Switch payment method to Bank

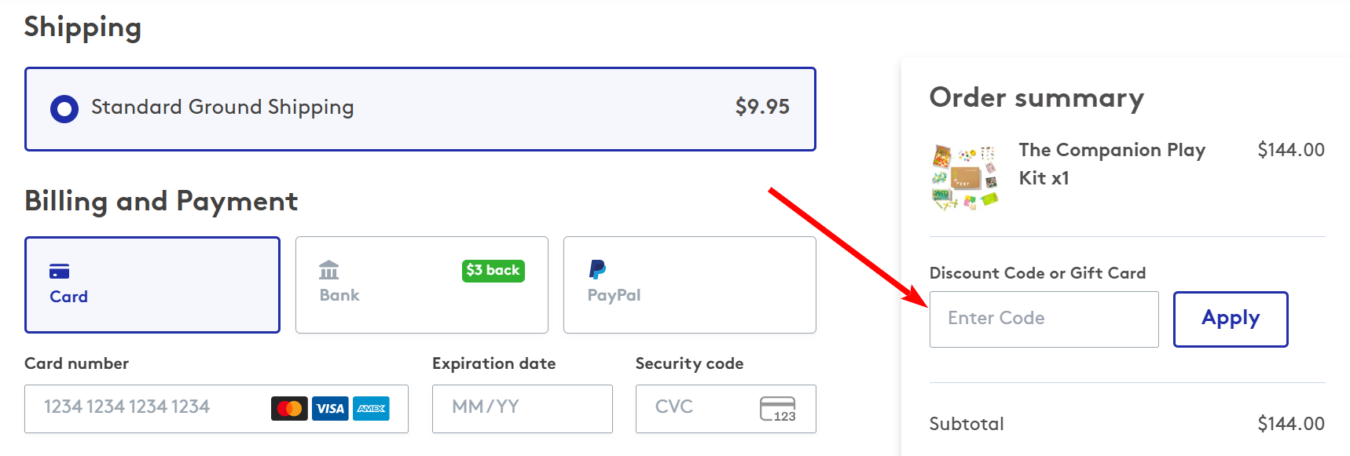[421, 284]
